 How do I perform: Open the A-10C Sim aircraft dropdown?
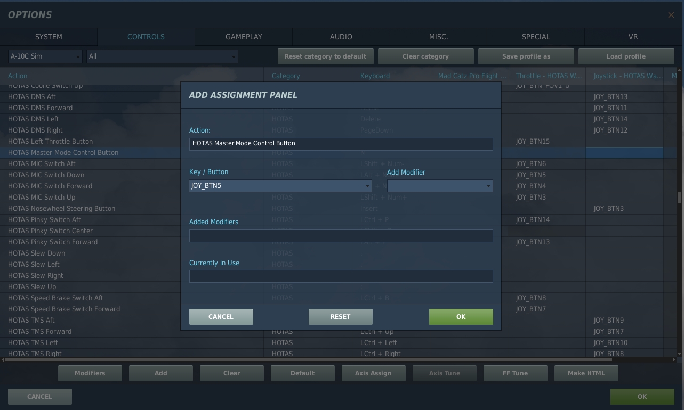[x=45, y=56]
